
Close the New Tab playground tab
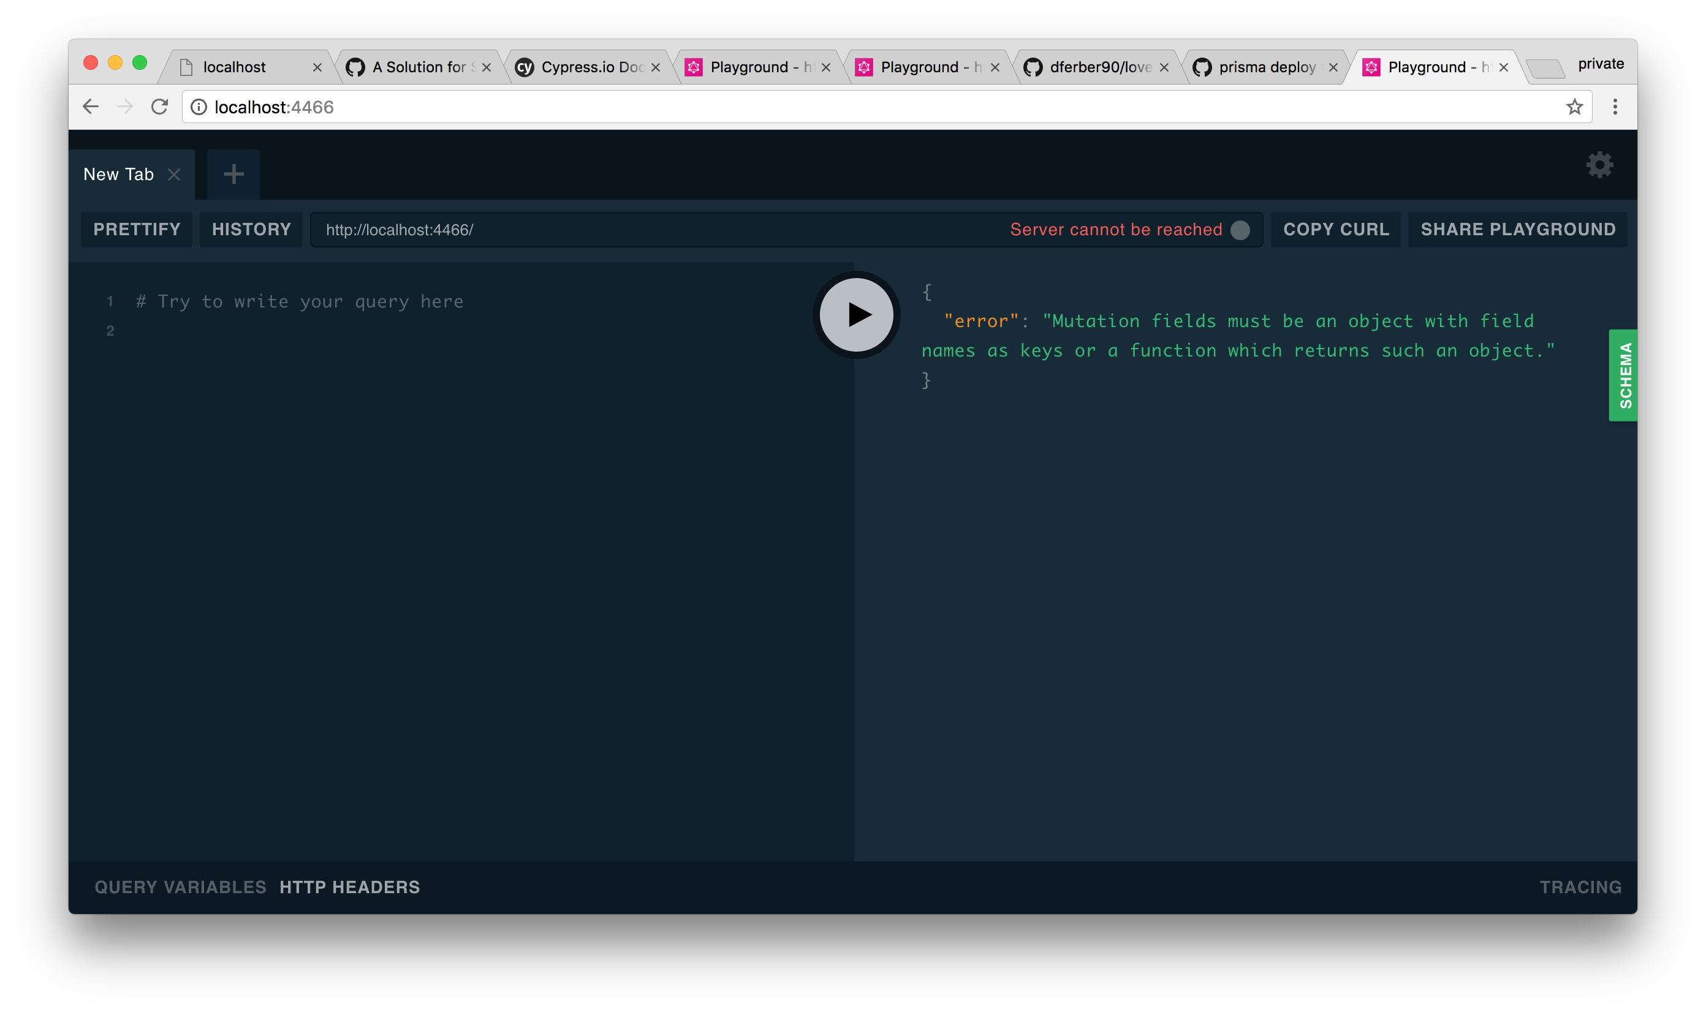(175, 175)
